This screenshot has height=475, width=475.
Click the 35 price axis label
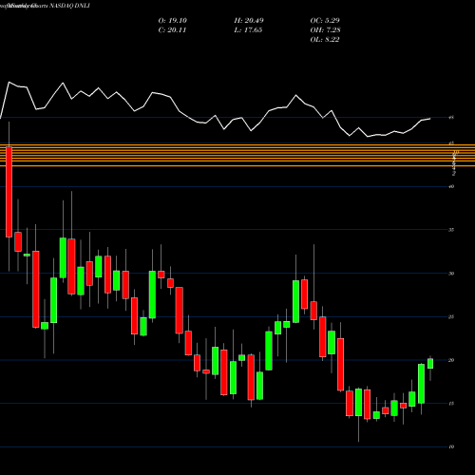coord(451,230)
